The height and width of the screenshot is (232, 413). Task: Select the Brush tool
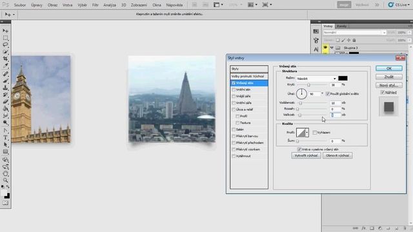tap(5, 81)
